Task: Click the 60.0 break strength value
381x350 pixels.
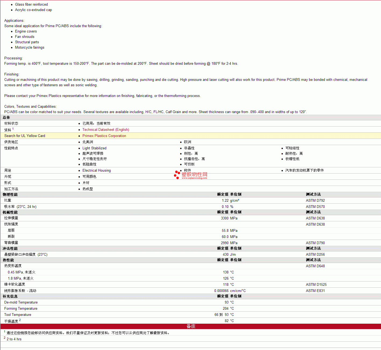Action: 225,237
